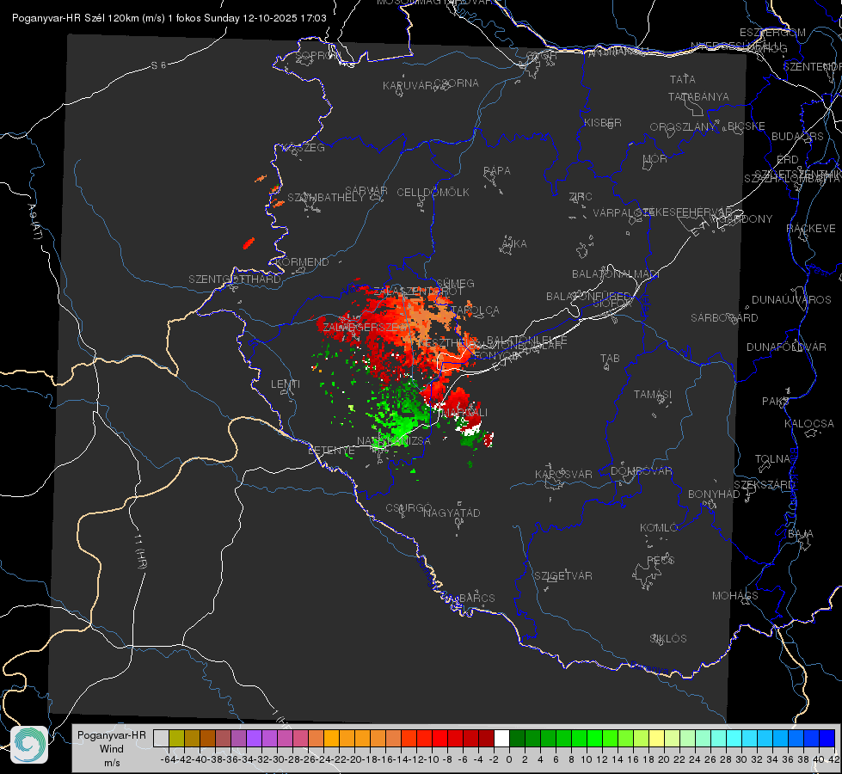The width and height of the screenshot is (842, 774).
Task: Select the TAB city label
Action: [x=610, y=359]
